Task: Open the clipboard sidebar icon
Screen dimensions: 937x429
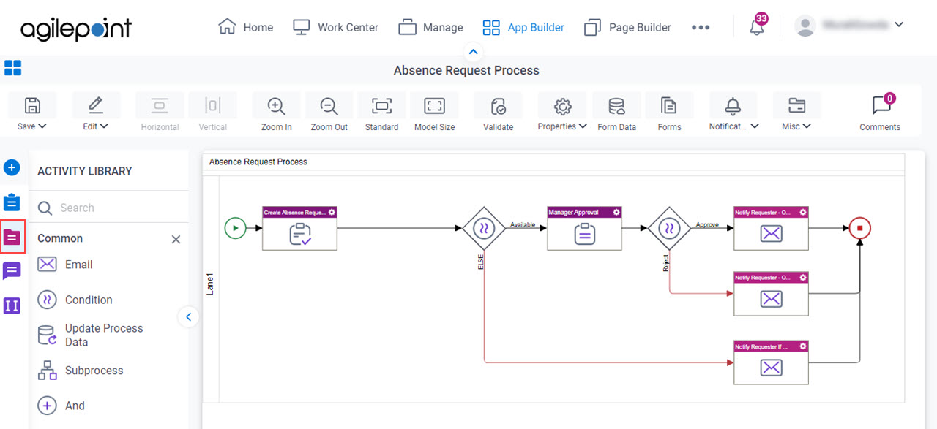Action: point(12,202)
